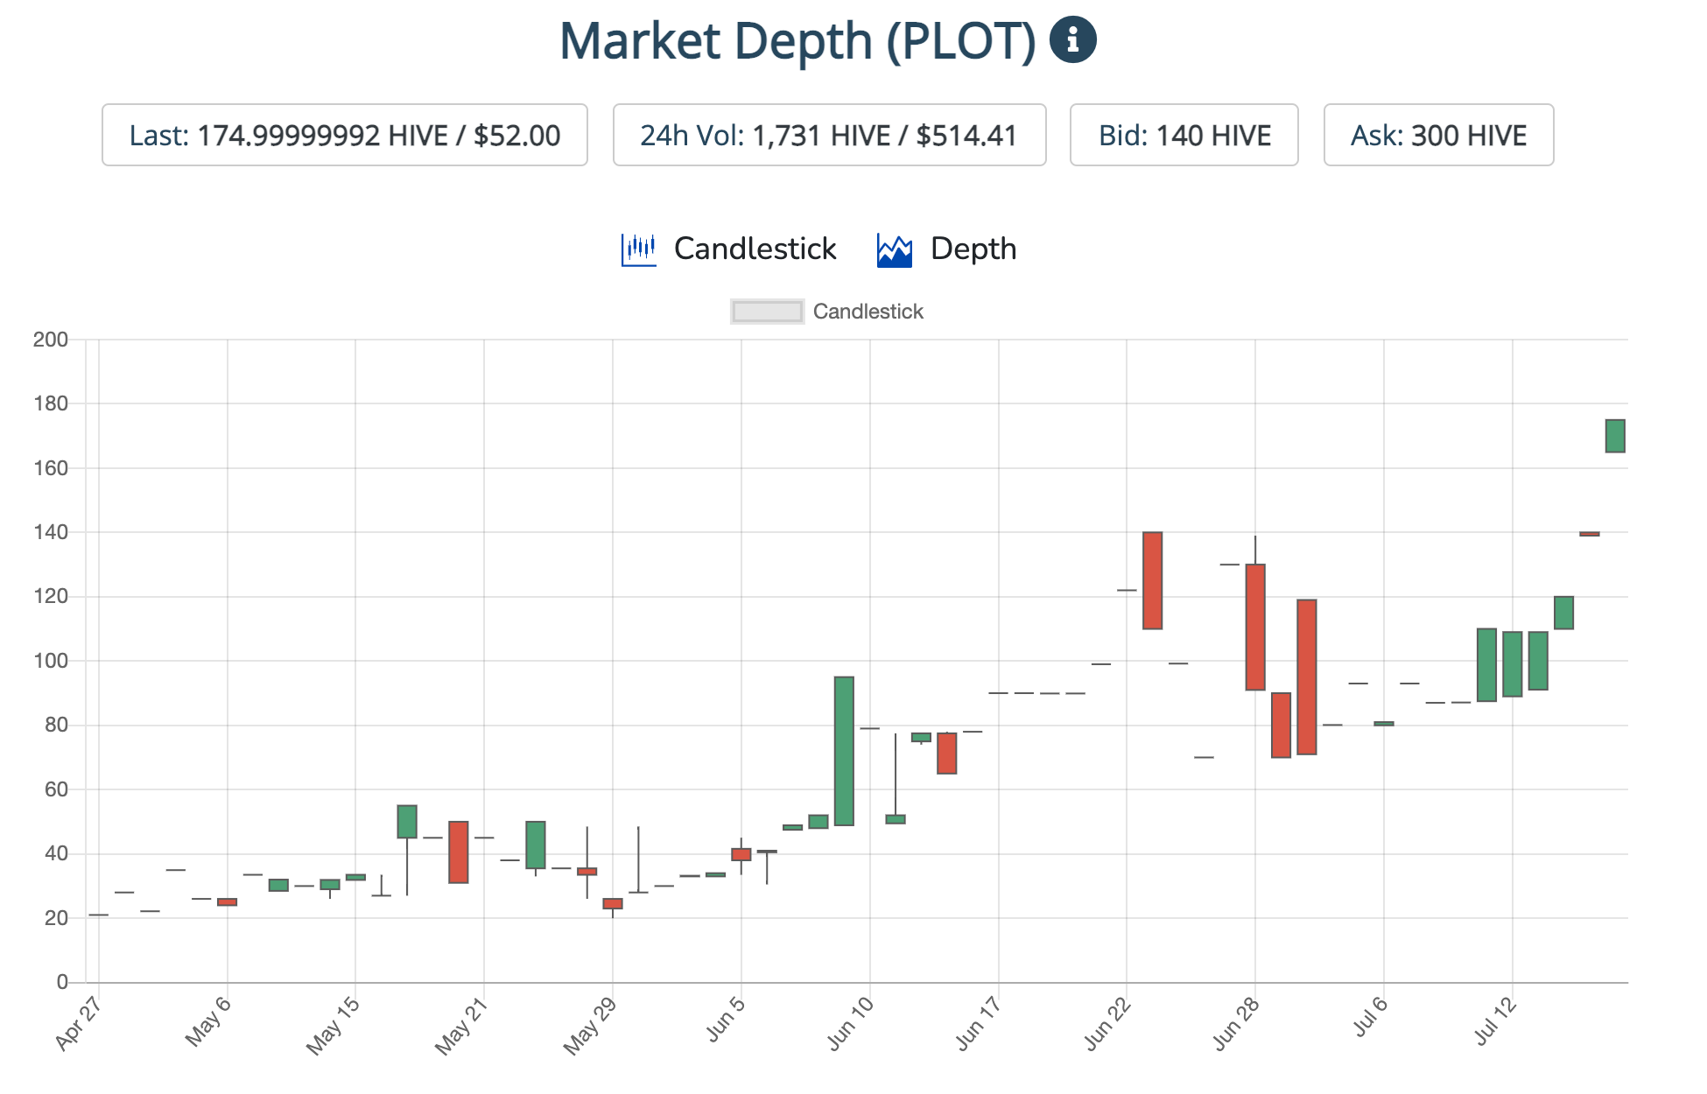Click the green candle spanning 45 to 55

tap(407, 822)
